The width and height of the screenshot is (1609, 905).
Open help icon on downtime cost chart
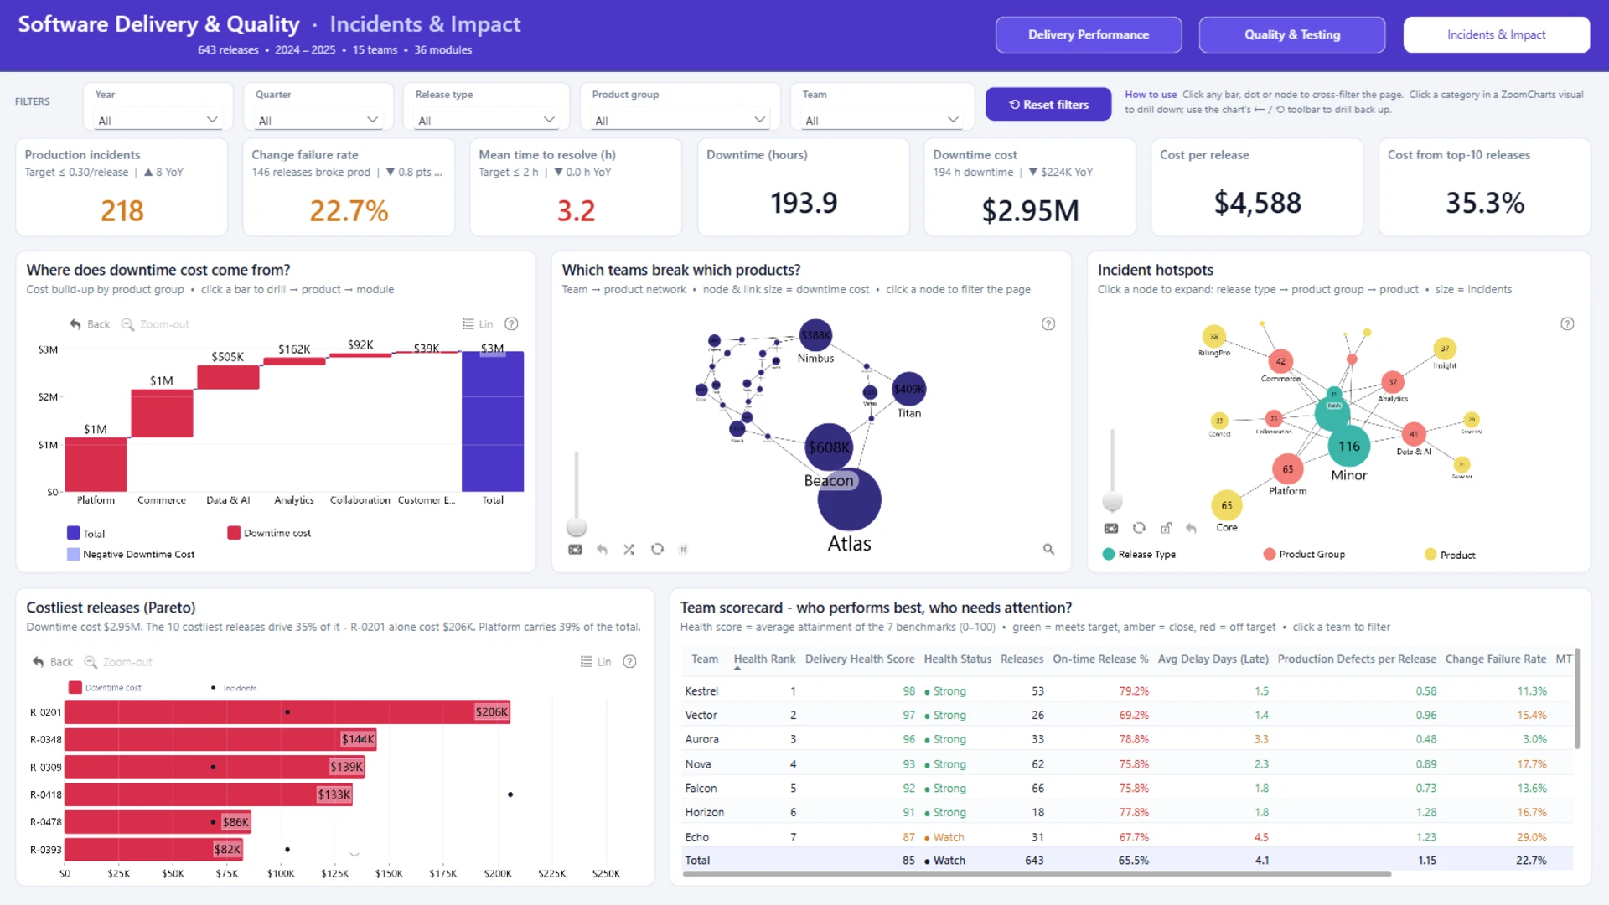(x=512, y=324)
